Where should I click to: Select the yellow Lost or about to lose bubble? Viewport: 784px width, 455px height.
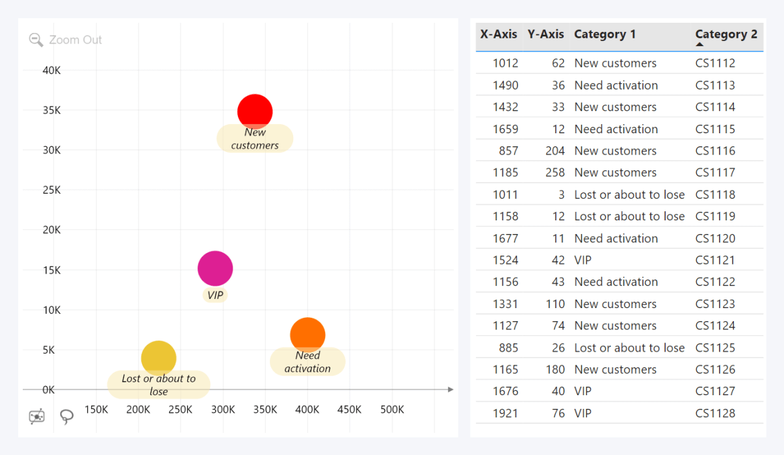coord(159,358)
